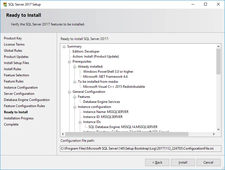This screenshot has width=225, height=170.
Task: Click the vertical scrollbar thumb
Action: coord(218,62)
